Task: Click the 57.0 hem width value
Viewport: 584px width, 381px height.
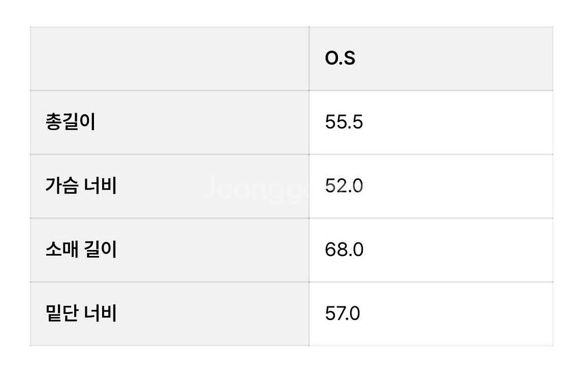Action: point(342,313)
